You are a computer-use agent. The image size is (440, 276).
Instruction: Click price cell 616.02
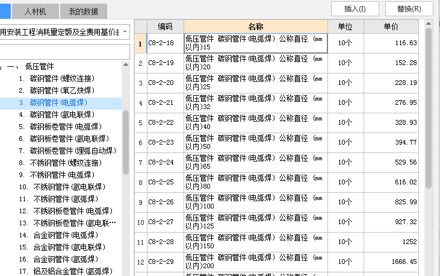pyautogui.click(x=391, y=183)
